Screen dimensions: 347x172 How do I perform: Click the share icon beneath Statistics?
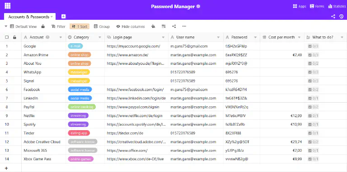click(333, 16)
